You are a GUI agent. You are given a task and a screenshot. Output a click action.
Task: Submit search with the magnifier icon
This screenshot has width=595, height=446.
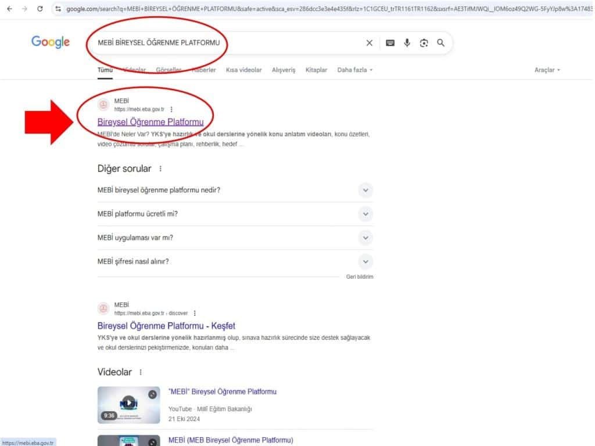point(440,43)
